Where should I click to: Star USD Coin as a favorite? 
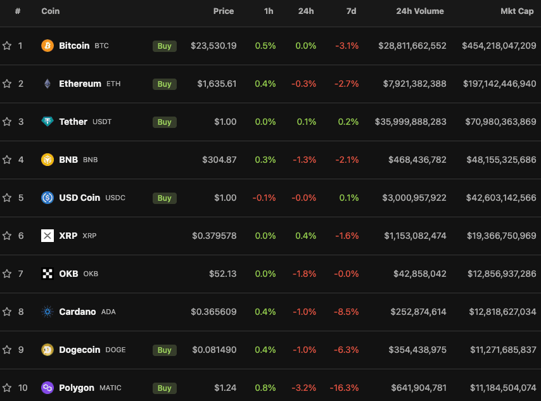coord(7,198)
